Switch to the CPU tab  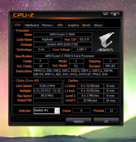[x=17, y=25]
